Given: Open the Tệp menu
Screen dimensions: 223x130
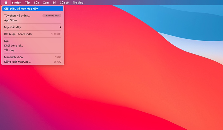Looking at the screenshot, I should 27,3.
